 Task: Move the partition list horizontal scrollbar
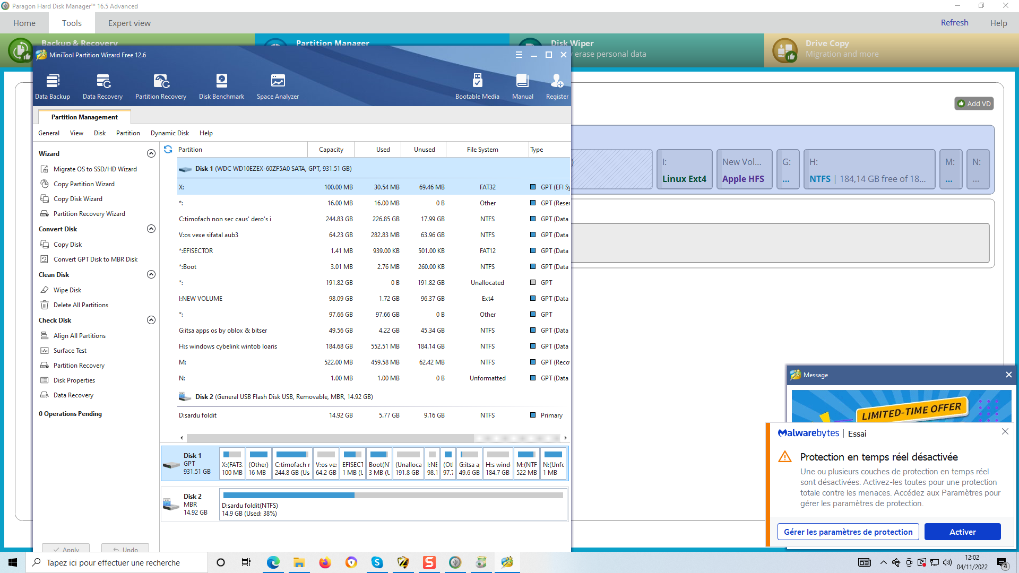click(330, 438)
